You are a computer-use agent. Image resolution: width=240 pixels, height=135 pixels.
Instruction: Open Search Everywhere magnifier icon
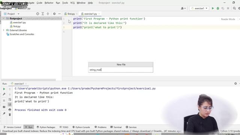click(x=234, y=8)
